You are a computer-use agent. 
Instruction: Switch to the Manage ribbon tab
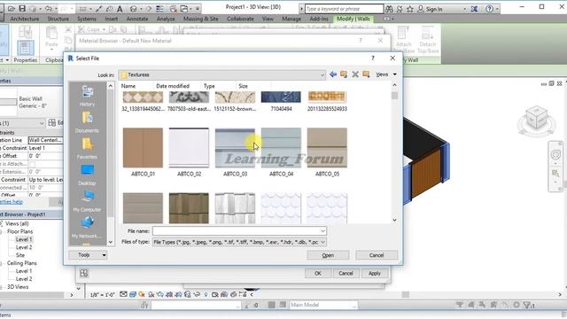(x=291, y=19)
